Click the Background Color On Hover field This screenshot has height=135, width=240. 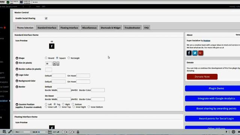pyautogui.click(x=83, y=82)
